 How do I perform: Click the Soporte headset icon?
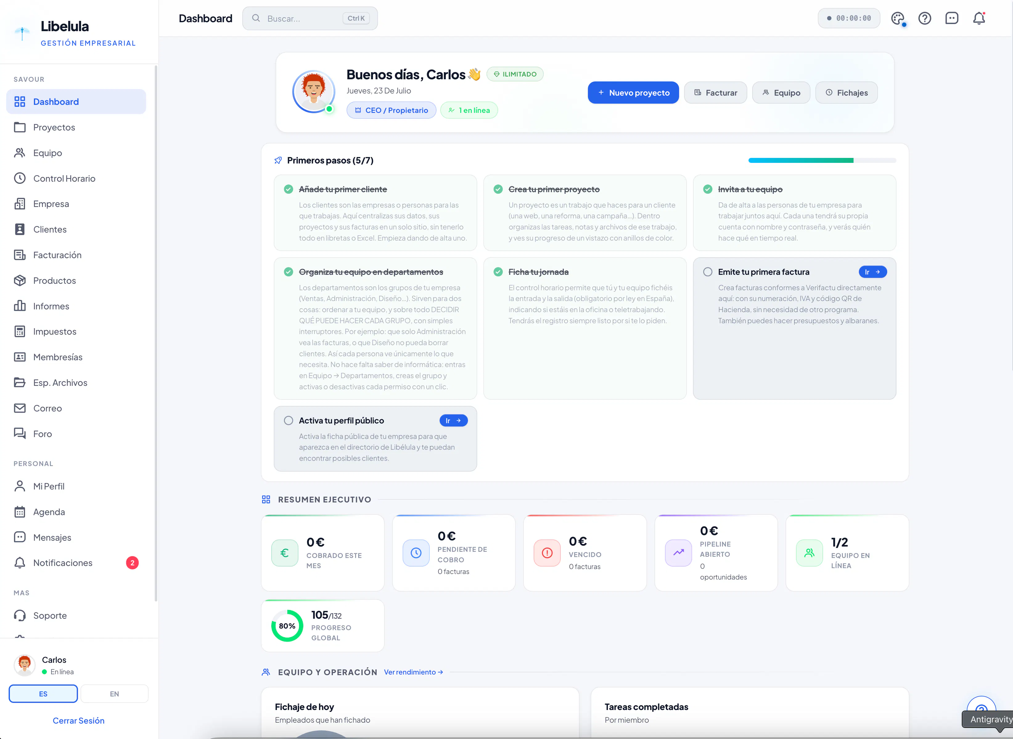20,616
